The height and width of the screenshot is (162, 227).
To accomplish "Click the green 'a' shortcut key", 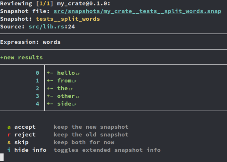I will [9, 127].
